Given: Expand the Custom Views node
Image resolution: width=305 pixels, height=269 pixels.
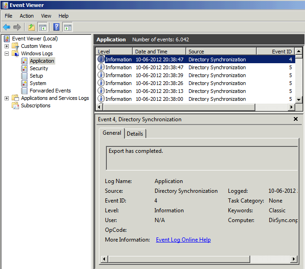Looking at the screenshot, I should click(7, 46).
